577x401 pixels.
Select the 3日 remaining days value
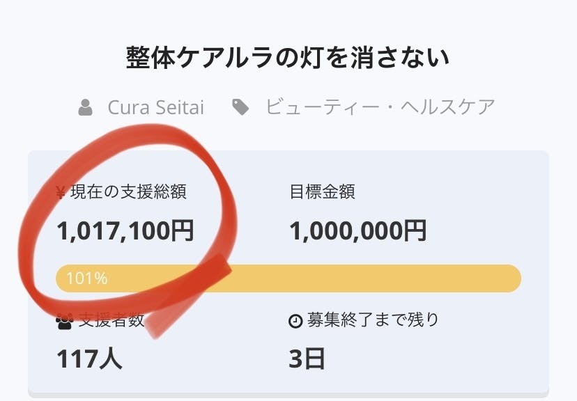tap(307, 359)
